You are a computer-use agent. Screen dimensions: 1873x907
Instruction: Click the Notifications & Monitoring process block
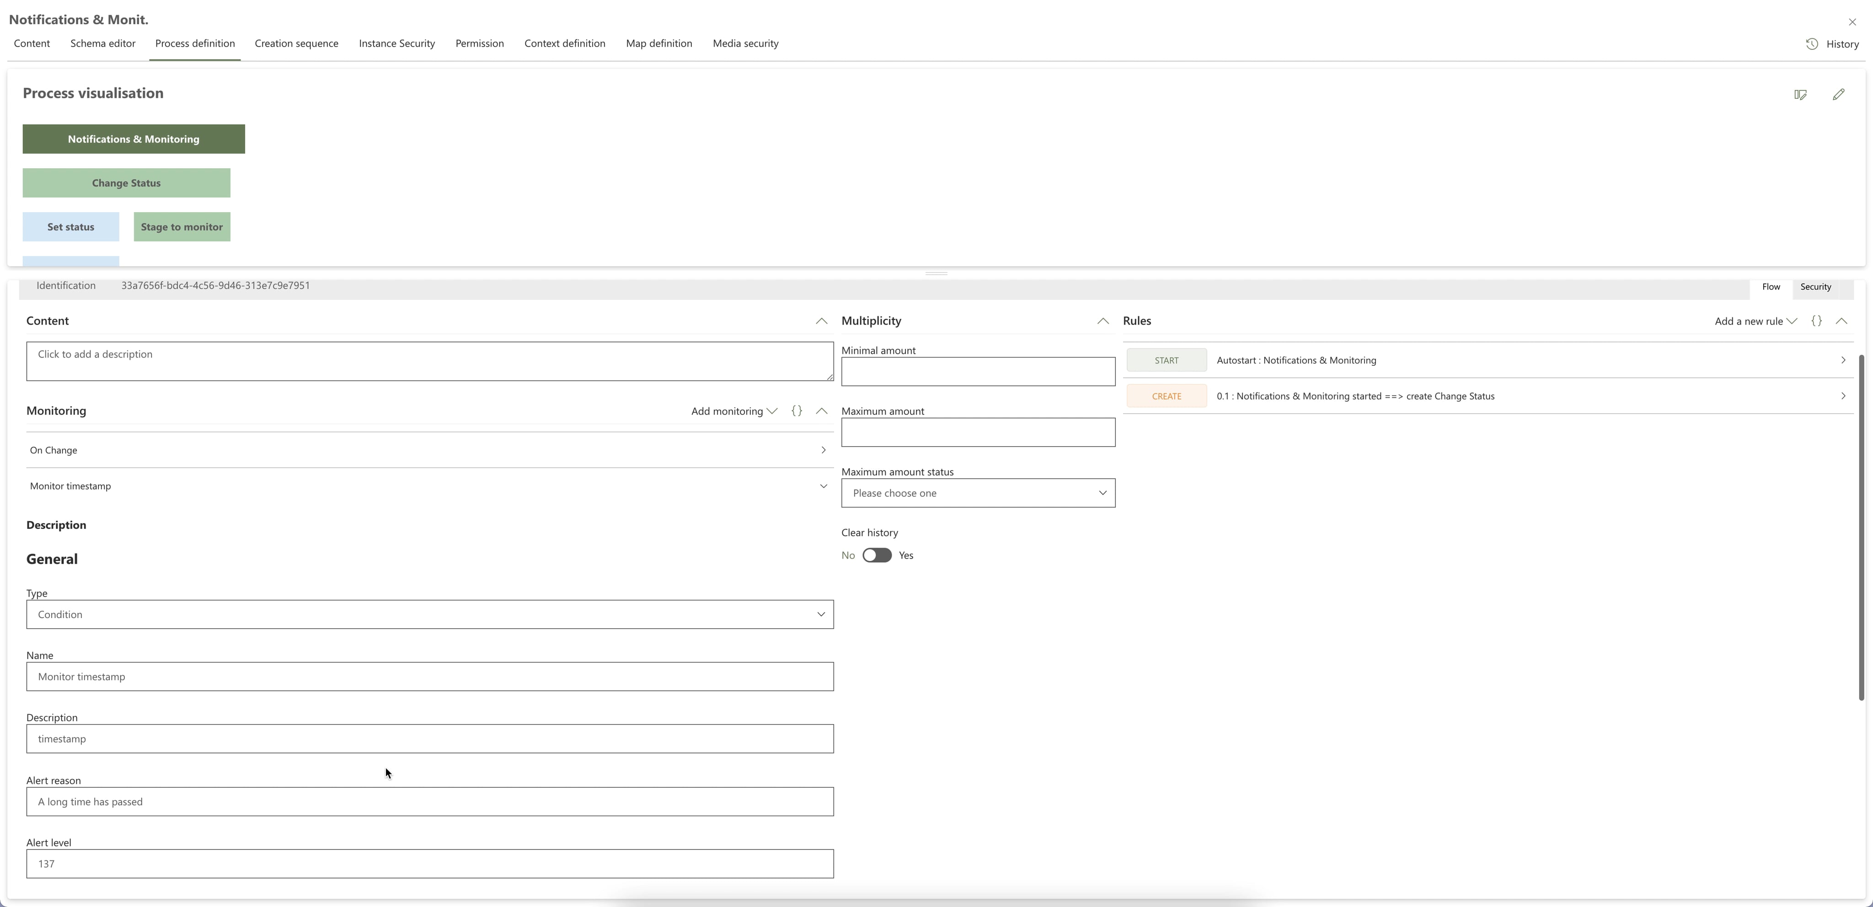pyautogui.click(x=134, y=139)
